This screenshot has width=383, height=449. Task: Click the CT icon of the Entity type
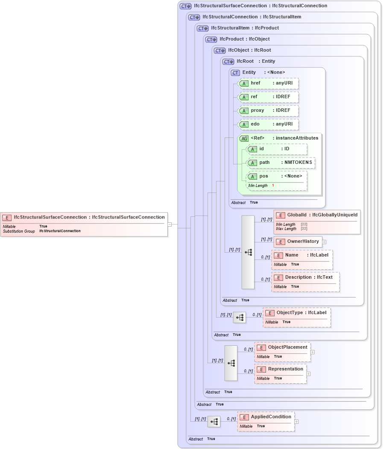coord(235,72)
